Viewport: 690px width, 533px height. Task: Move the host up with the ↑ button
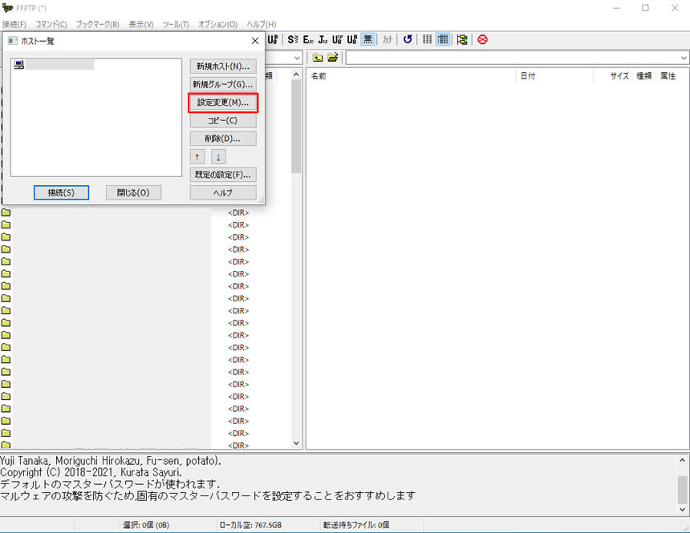[x=197, y=156]
